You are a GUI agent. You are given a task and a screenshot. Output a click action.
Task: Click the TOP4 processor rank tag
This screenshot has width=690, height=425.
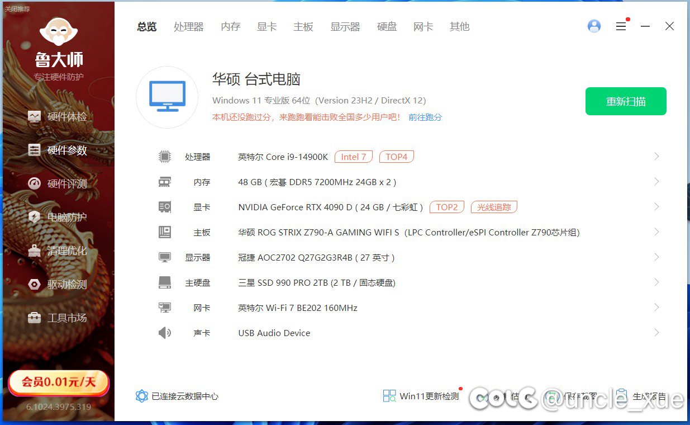click(397, 157)
